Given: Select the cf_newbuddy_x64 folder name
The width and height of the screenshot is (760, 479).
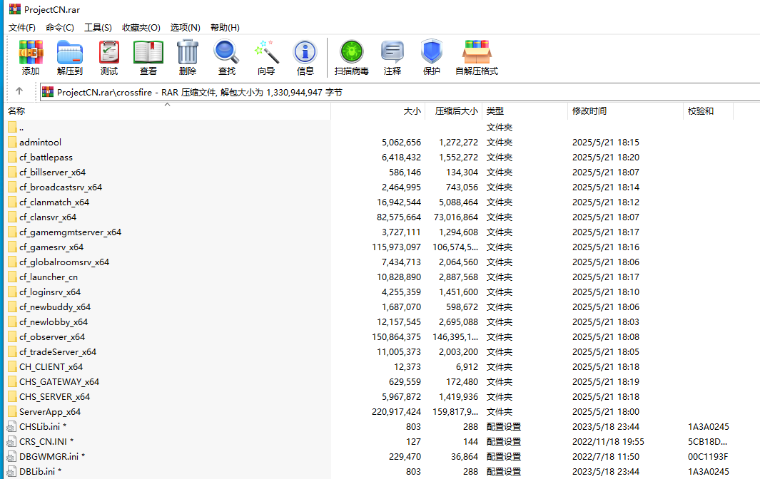Looking at the screenshot, I should coord(55,307).
